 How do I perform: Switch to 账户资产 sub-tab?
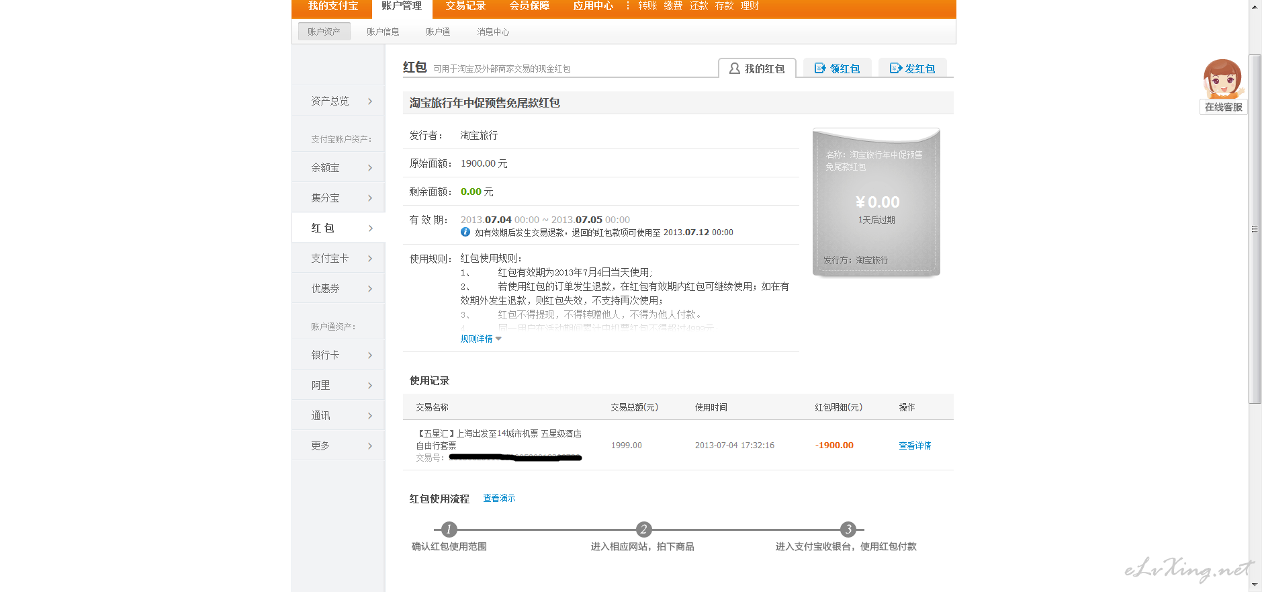tap(324, 32)
